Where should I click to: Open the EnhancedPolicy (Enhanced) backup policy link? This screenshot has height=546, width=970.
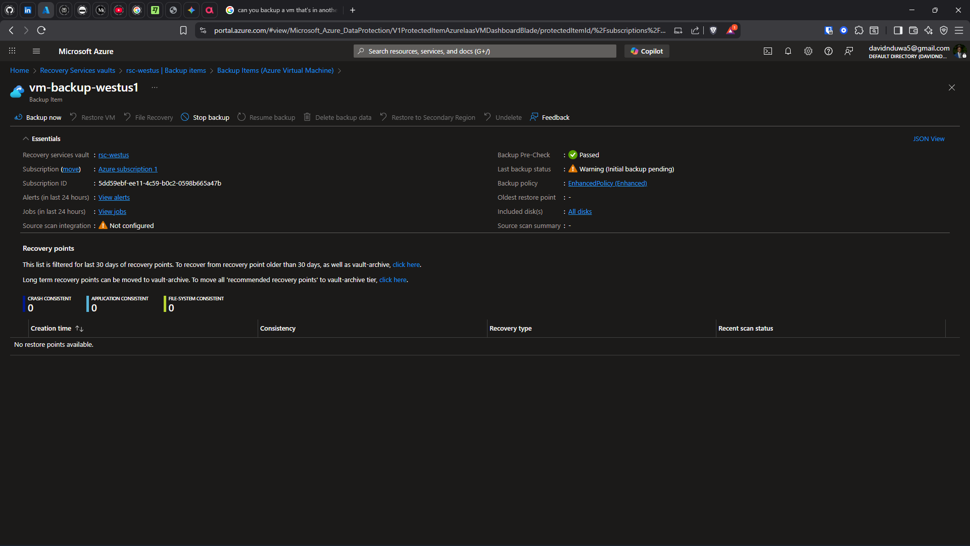607,183
